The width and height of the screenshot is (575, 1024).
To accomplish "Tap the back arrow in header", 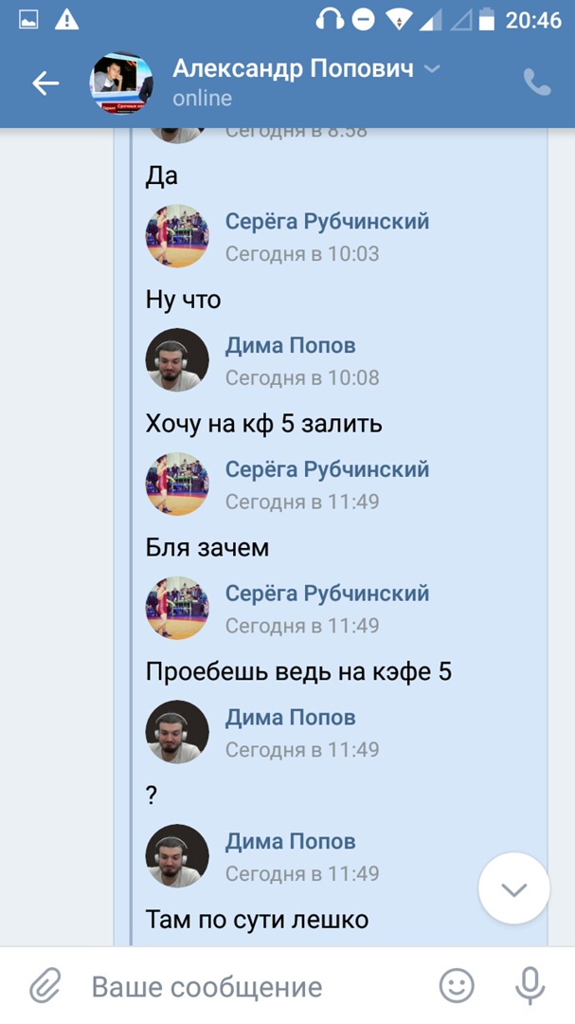I will pos(45,82).
